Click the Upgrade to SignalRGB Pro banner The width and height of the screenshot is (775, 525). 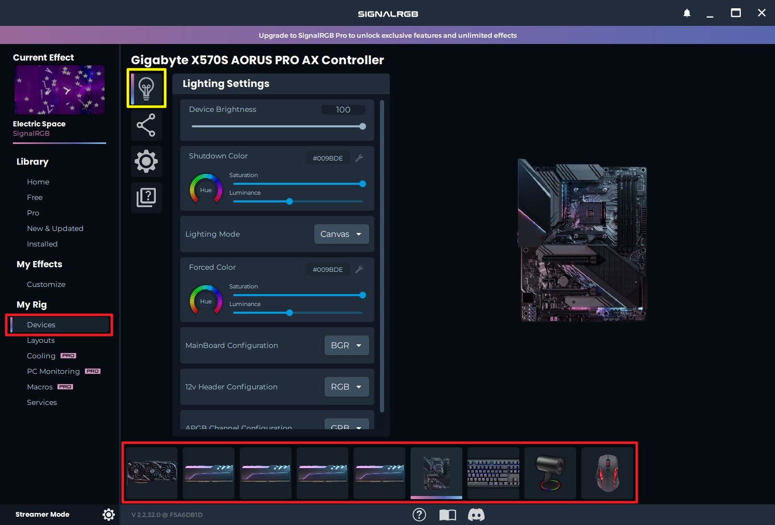pos(387,35)
